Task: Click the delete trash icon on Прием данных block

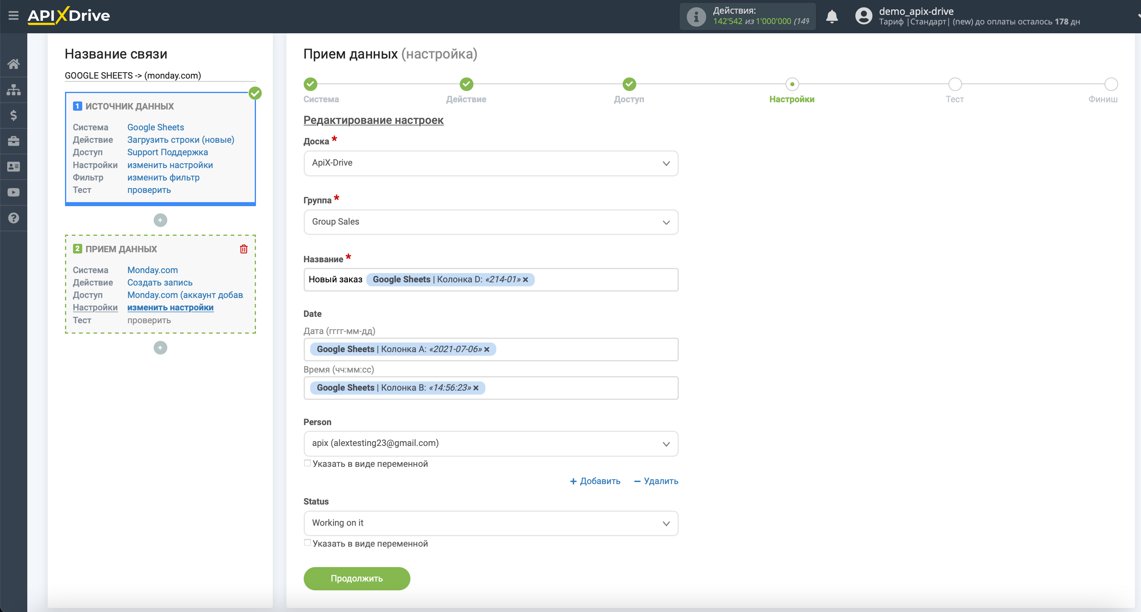Action: click(243, 247)
